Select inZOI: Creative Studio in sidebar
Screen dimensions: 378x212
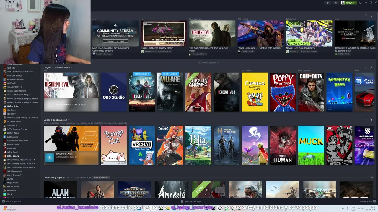17,129
